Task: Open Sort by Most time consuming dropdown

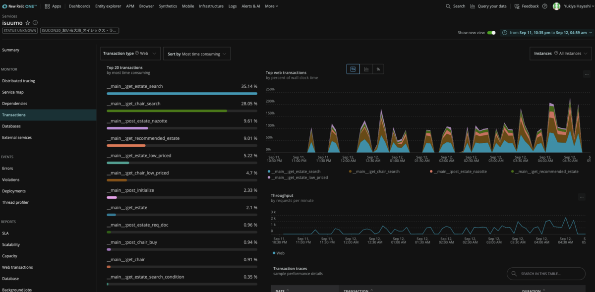Action: pyautogui.click(x=197, y=54)
